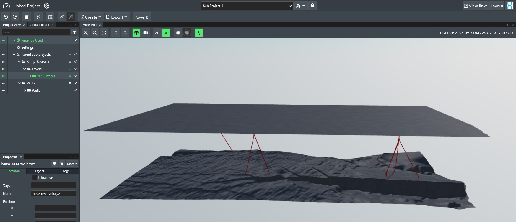The height and width of the screenshot is (222, 516).
Task: Open the More dropdown in Properties
Action: (72, 164)
